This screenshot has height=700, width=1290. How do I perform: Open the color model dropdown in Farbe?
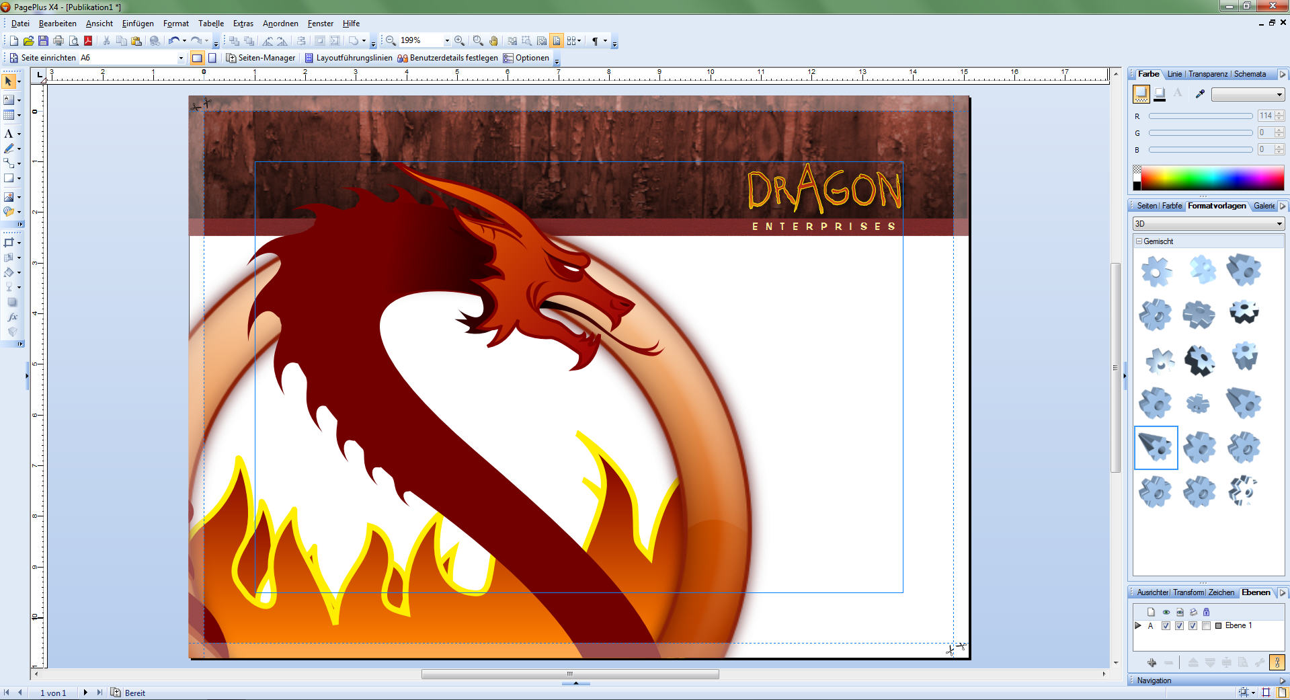(x=1248, y=94)
